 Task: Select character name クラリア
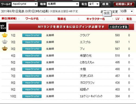click(x=85, y=35)
